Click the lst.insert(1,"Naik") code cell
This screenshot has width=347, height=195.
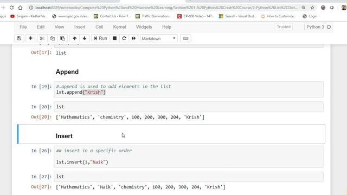(189, 157)
